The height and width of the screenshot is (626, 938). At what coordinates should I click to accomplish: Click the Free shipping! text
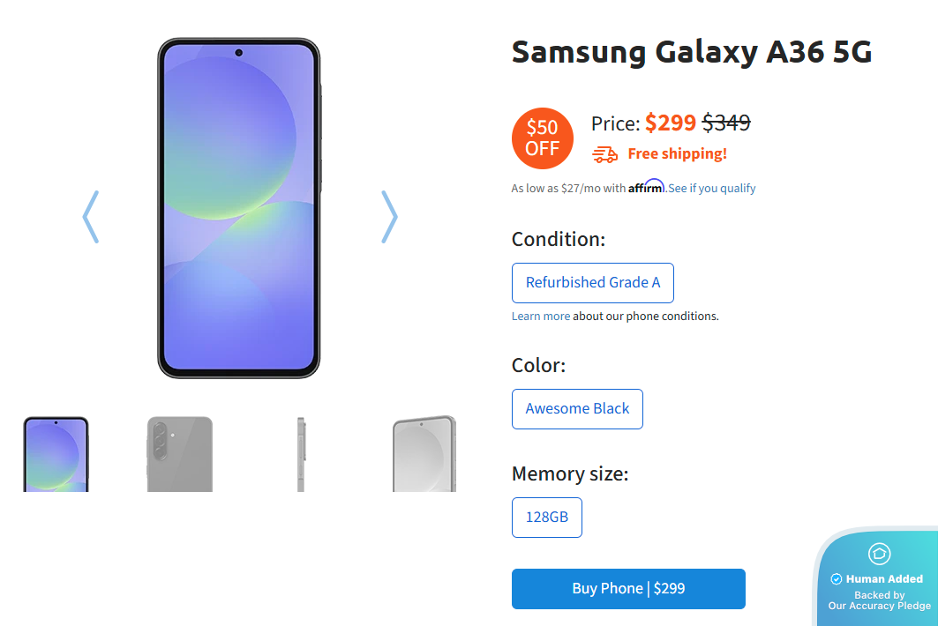pos(677,154)
